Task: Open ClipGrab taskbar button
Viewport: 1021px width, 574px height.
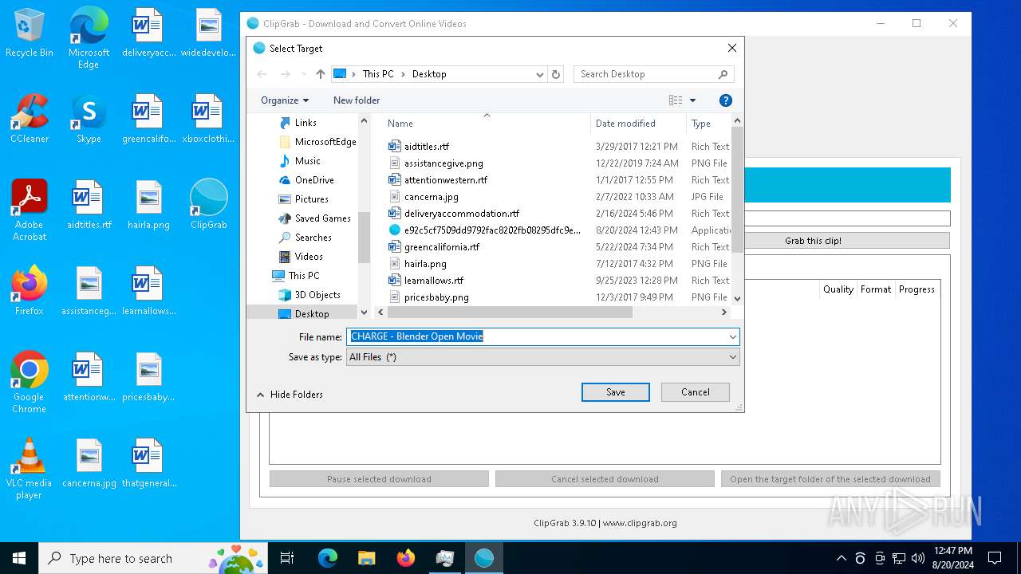Action: coord(483,558)
